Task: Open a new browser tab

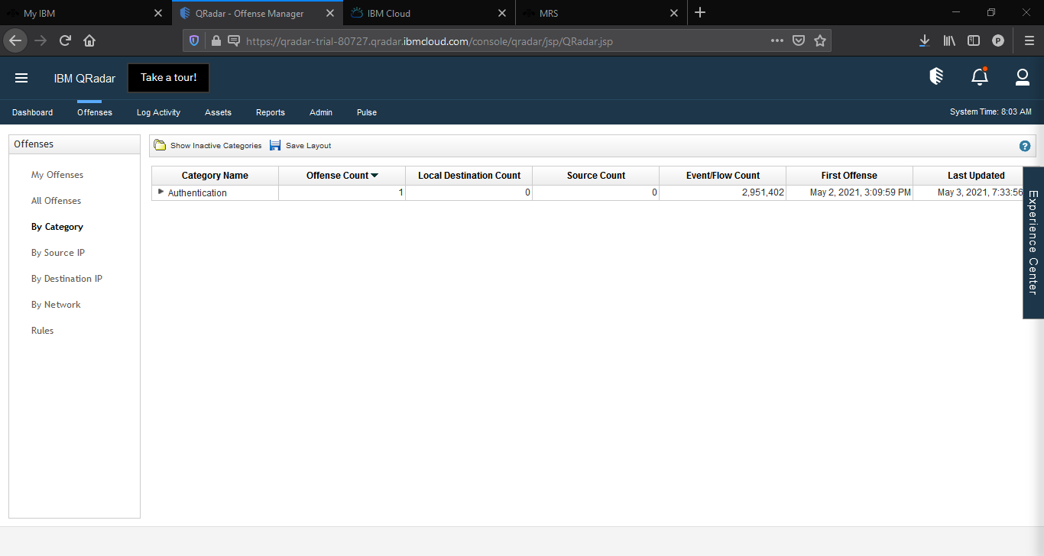Action: pyautogui.click(x=700, y=13)
